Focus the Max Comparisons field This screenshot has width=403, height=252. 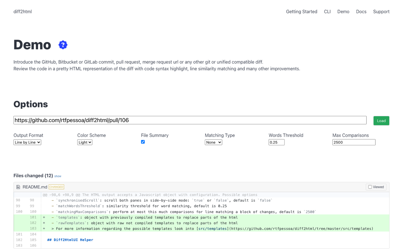tap(354, 142)
